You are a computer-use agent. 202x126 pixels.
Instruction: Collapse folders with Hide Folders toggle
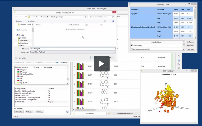pos(21,58)
